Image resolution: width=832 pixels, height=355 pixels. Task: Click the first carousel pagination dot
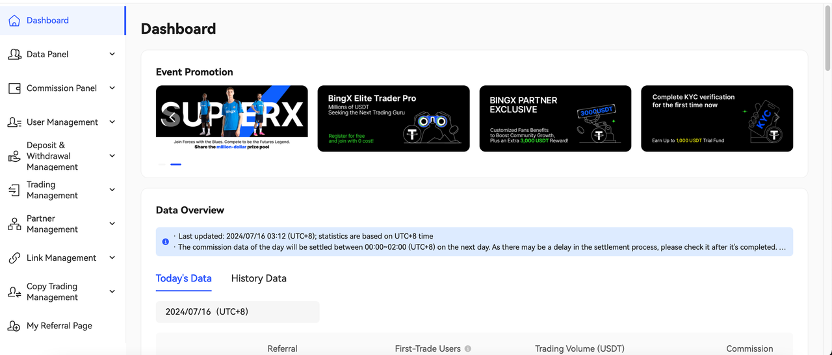click(162, 164)
